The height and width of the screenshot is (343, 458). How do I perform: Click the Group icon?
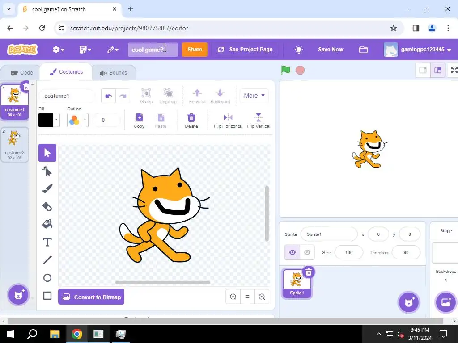click(x=146, y=96)
